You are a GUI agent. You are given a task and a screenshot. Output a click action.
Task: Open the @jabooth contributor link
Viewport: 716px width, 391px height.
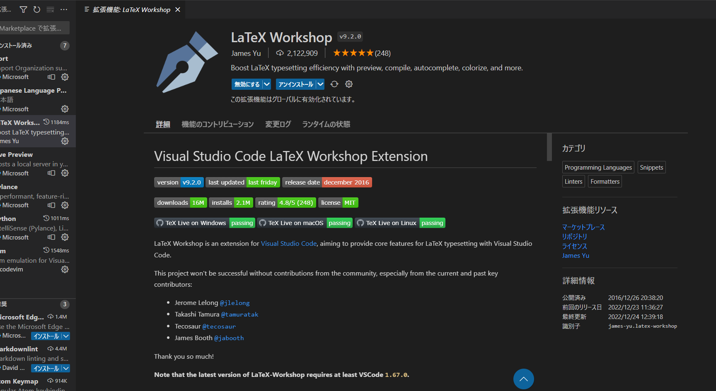(x=229, y=338)
